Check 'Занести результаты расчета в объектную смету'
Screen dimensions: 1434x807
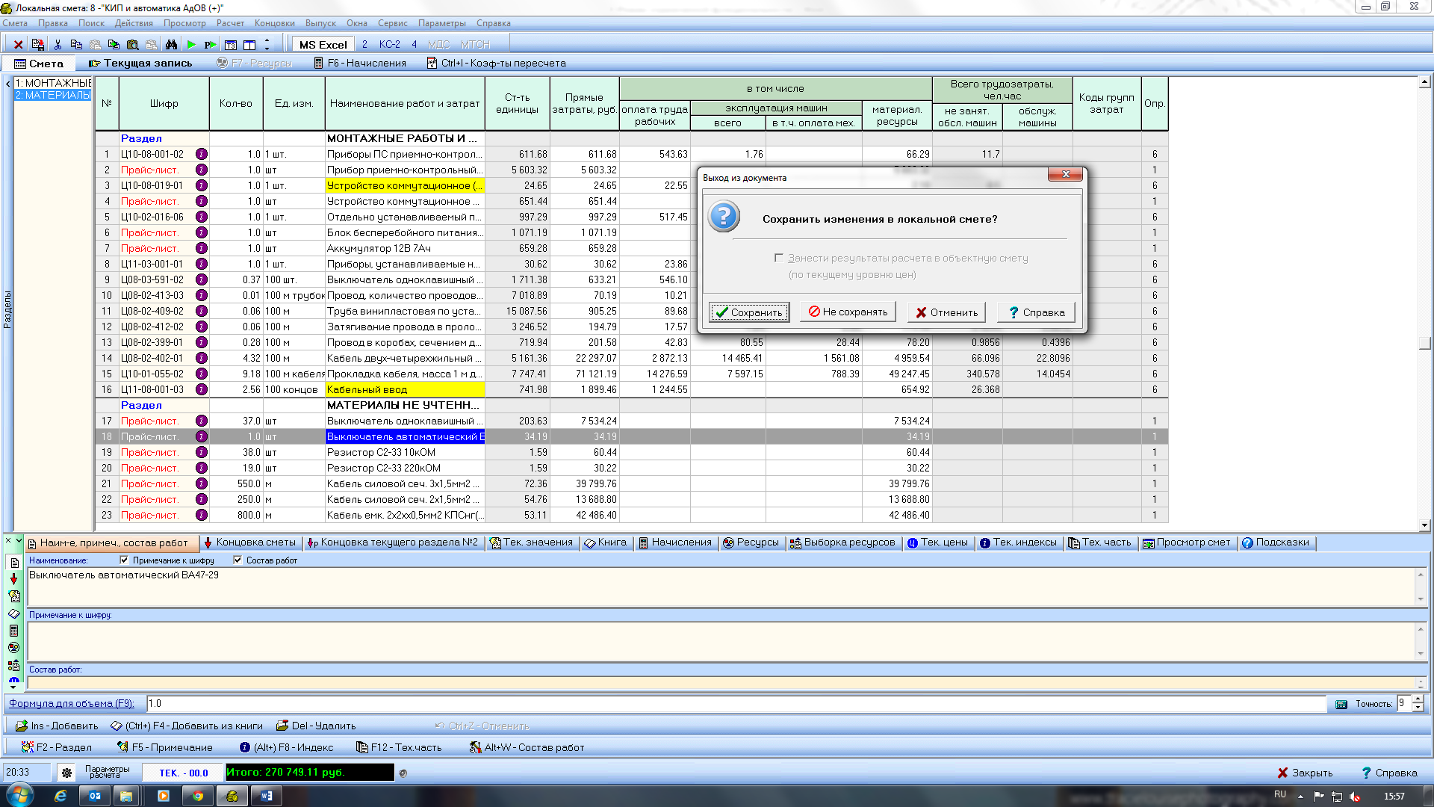779,258
